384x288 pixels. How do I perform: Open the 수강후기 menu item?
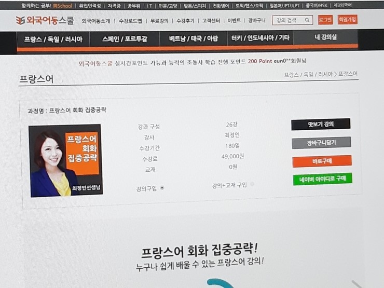[185, 21]
